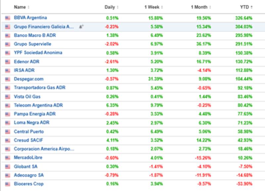
Task: Open the Telecom Argentina ADR link
Action: (x=38, y=105)
